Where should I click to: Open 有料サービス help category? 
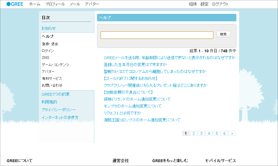point(52,79)
